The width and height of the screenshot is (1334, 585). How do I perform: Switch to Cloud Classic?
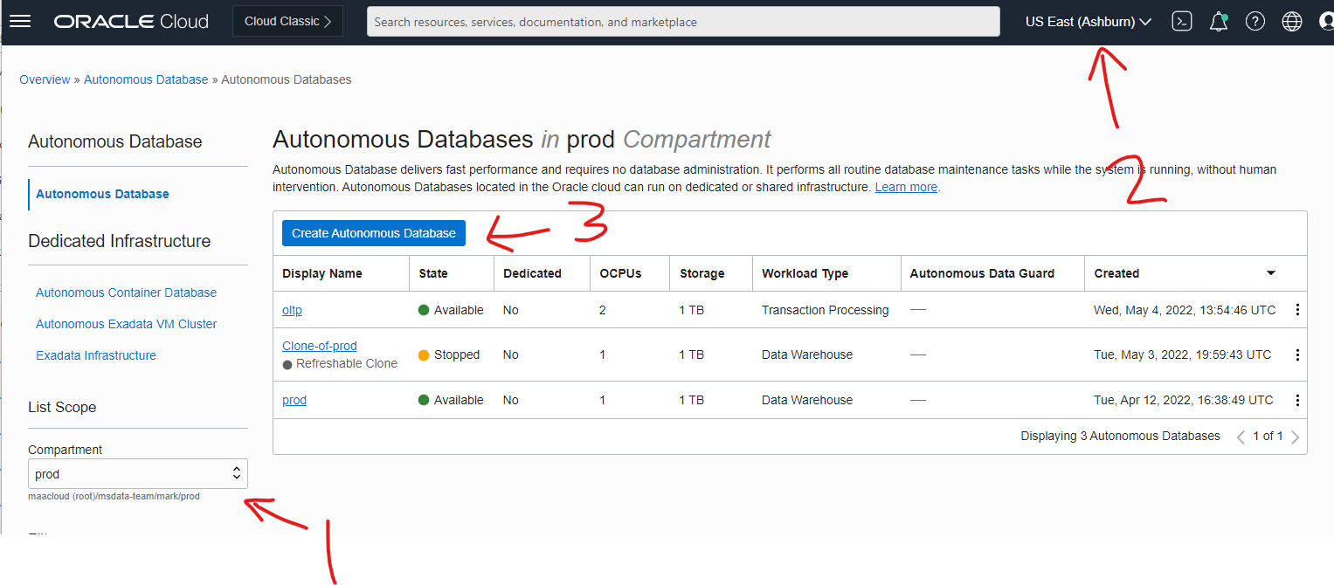coord(287,22)
